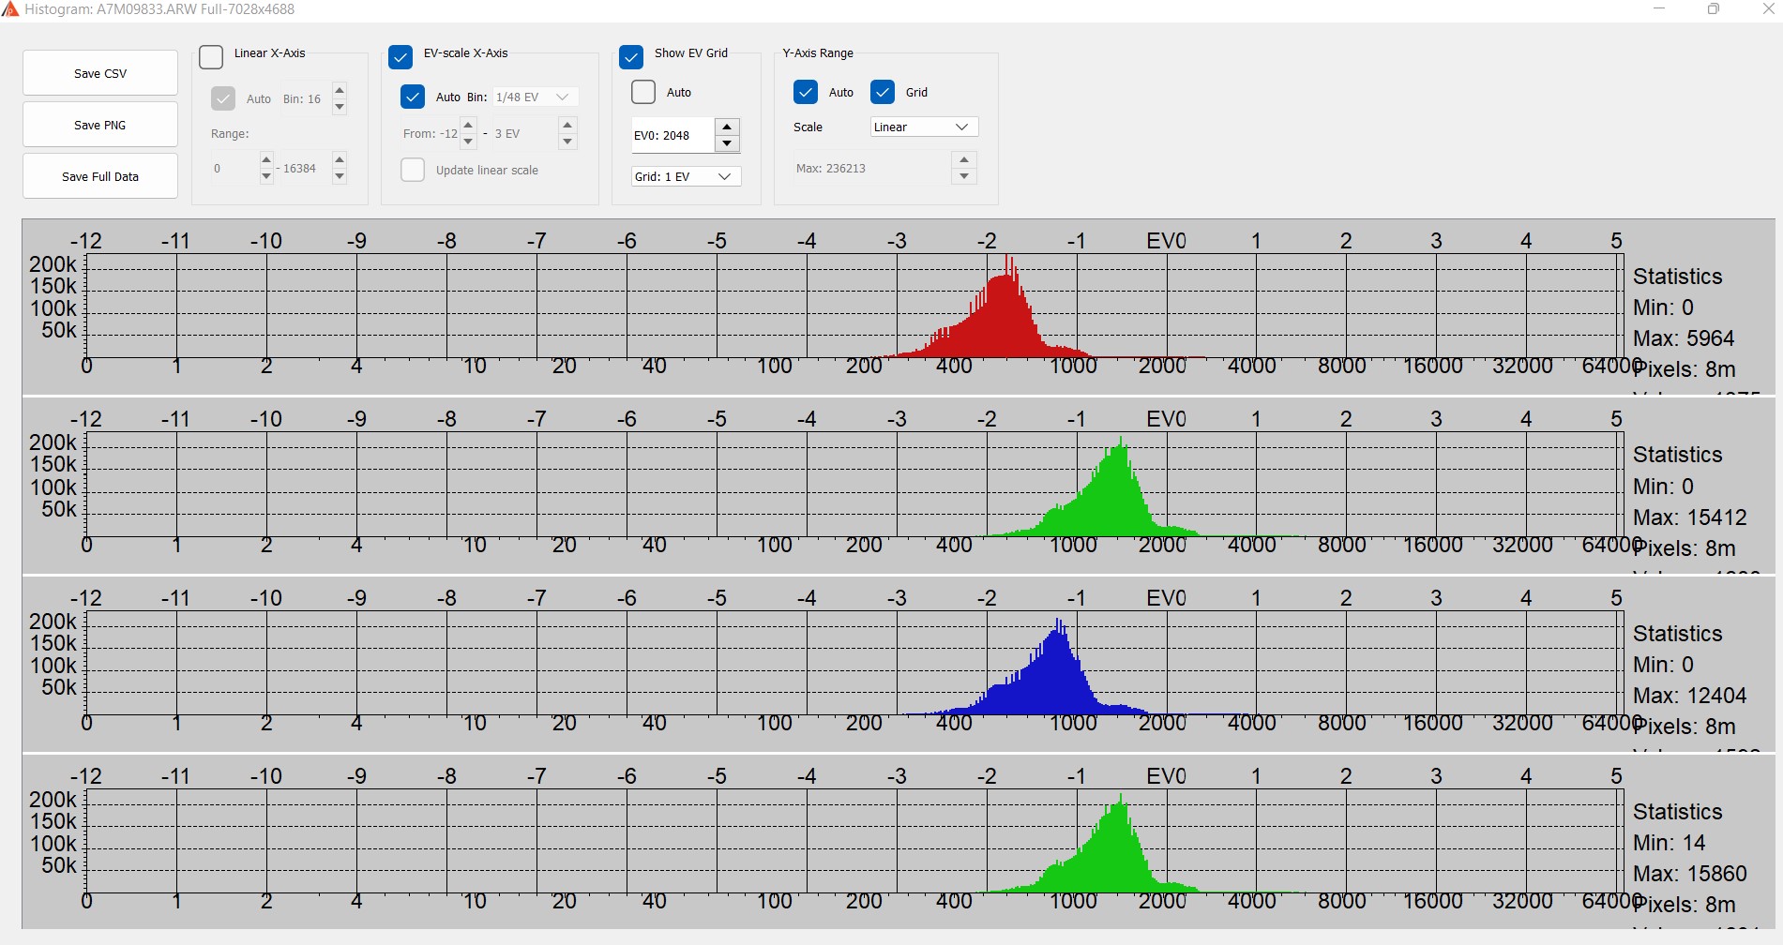
Task: Open the Scale Linear dropdown
Action: (923, 127)
